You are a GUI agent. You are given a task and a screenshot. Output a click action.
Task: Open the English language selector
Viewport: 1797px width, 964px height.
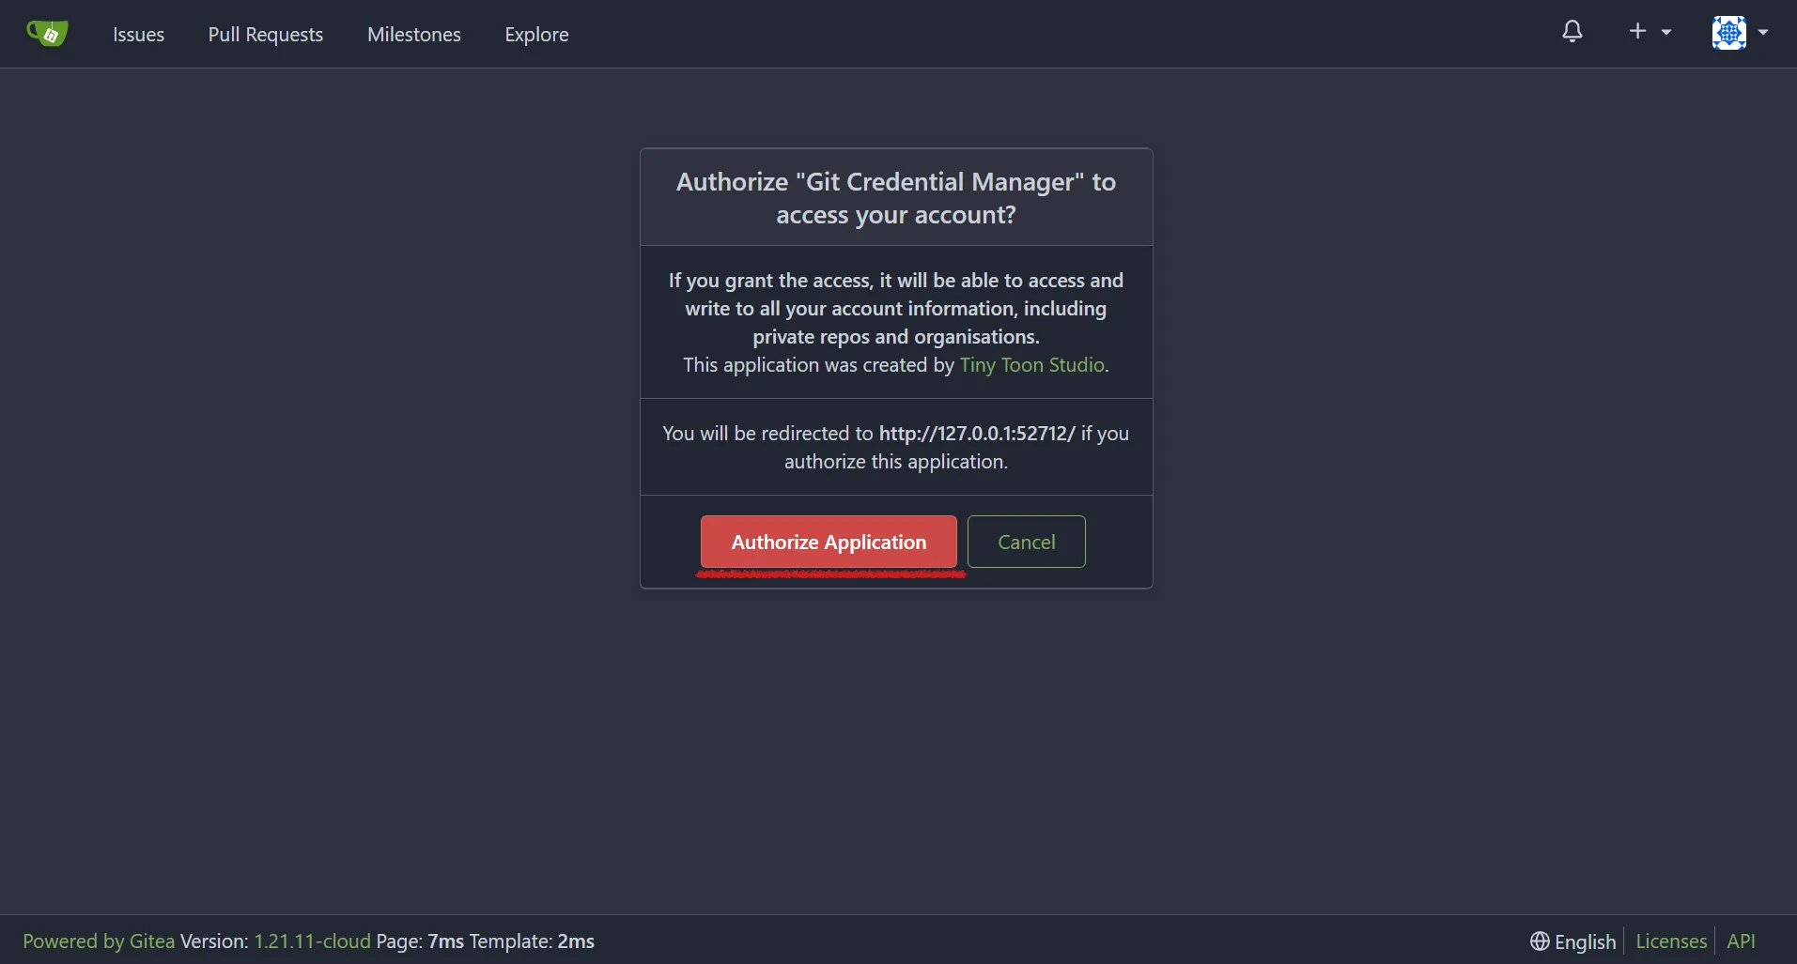pos(1584,941)
